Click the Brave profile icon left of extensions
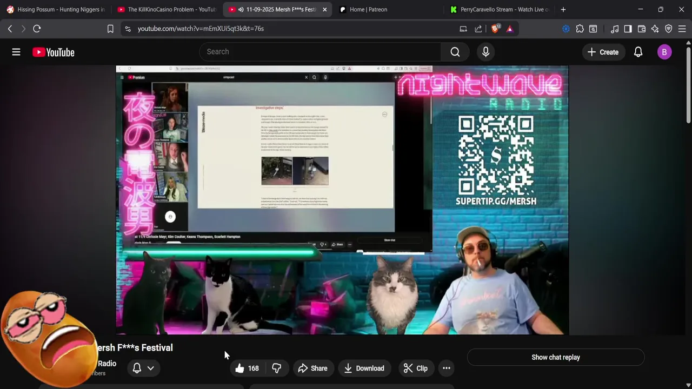Viewport: 692px width, 389px height. [x=566, y=29]
